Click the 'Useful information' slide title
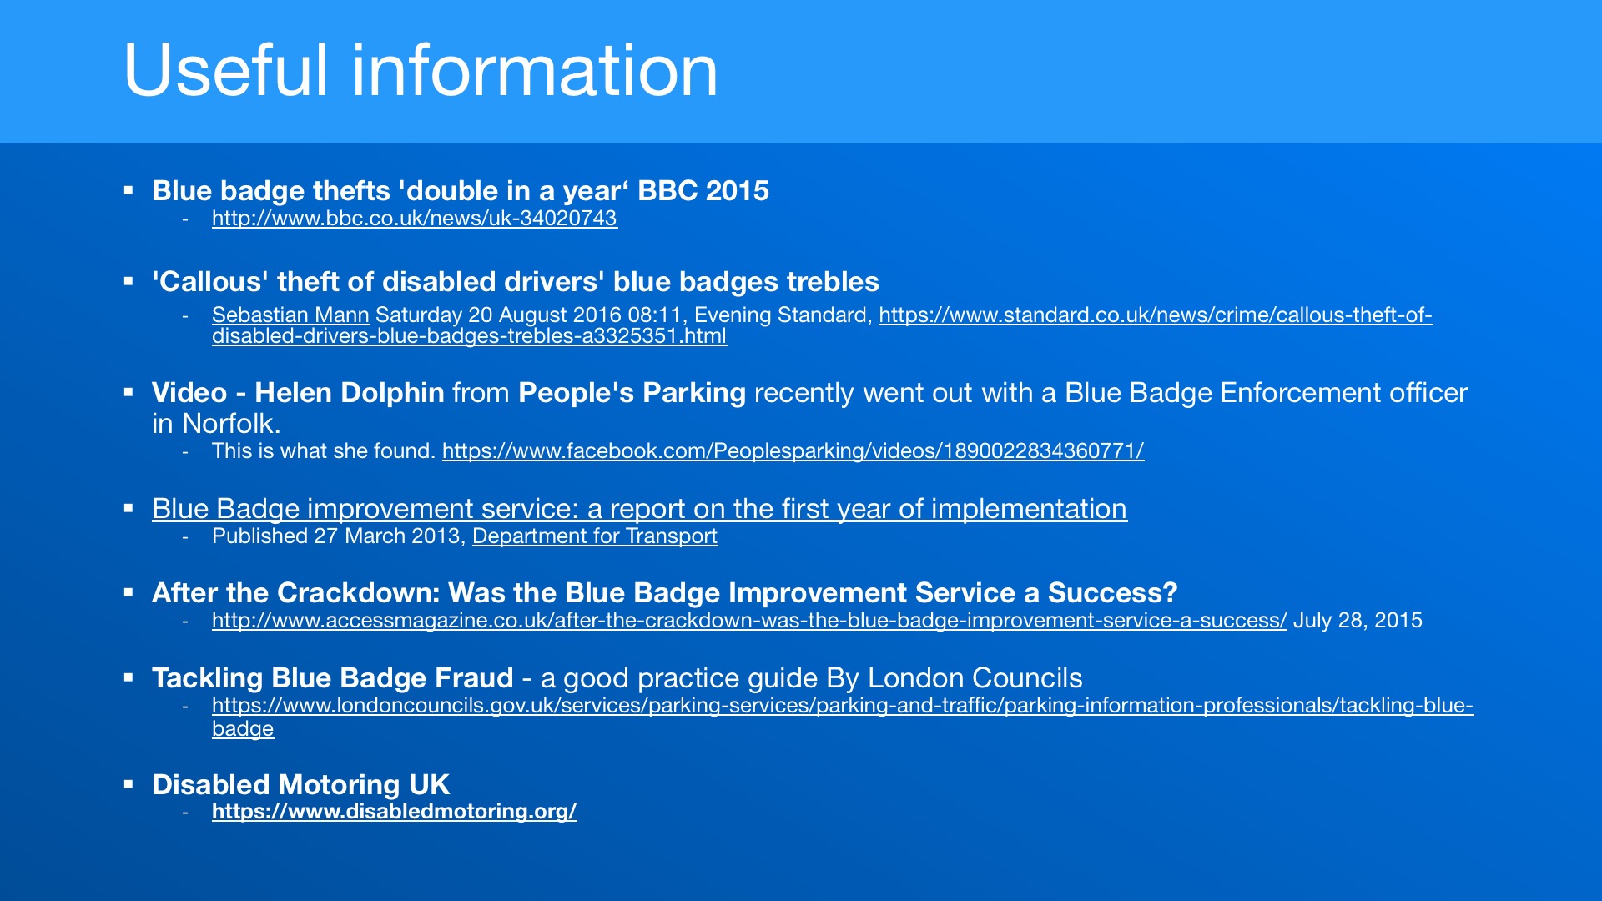The width and height of the screenshot is (1602, 901). coord(421,70)
